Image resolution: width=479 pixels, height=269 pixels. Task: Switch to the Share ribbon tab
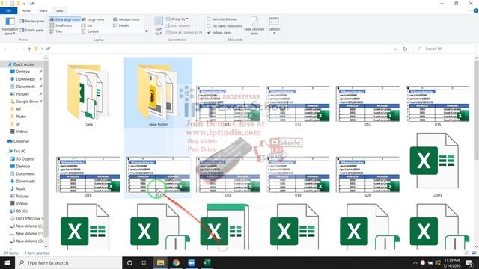pos(43,10)
